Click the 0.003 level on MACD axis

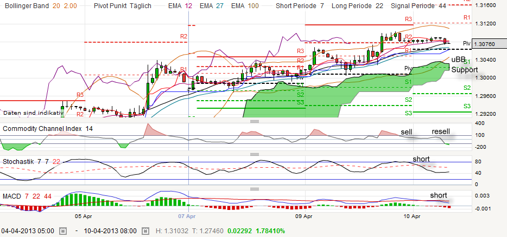point(484,196)
